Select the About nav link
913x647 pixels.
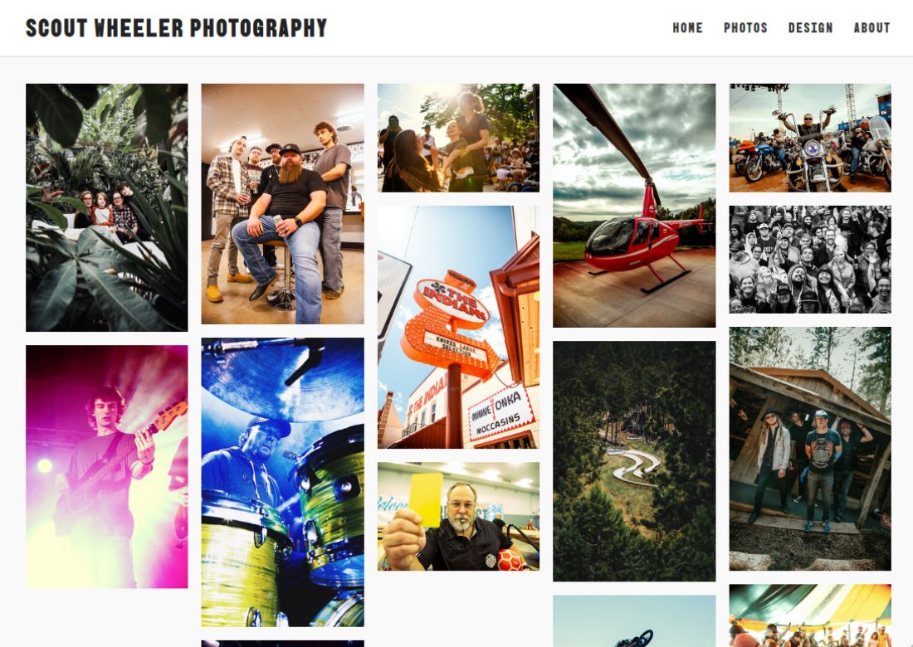pyautogui.click(x=871, y=28)
